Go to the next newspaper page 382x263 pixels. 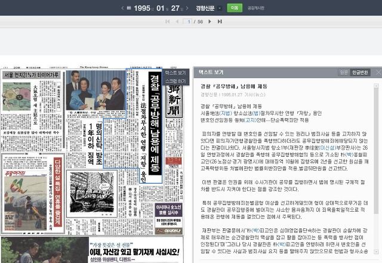point(210,21)
